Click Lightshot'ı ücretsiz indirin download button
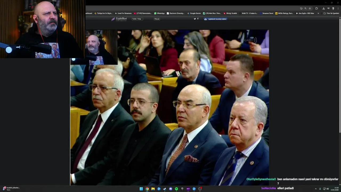341x192 pixels. (216, 19)
